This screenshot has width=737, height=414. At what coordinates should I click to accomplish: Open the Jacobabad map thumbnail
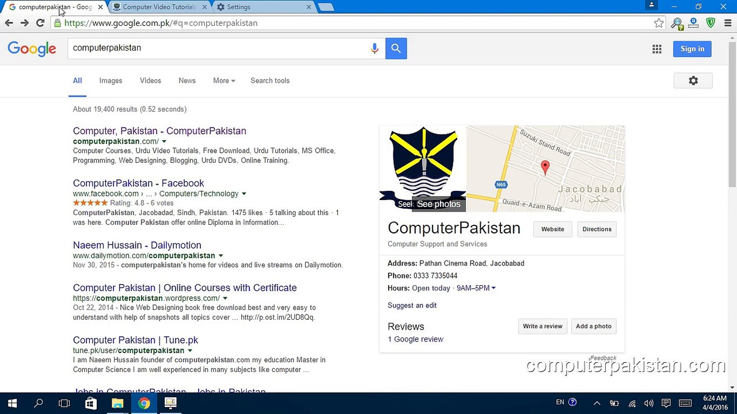[546, 168]
